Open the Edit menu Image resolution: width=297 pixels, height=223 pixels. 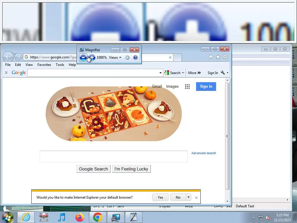(x=18, y=65)
